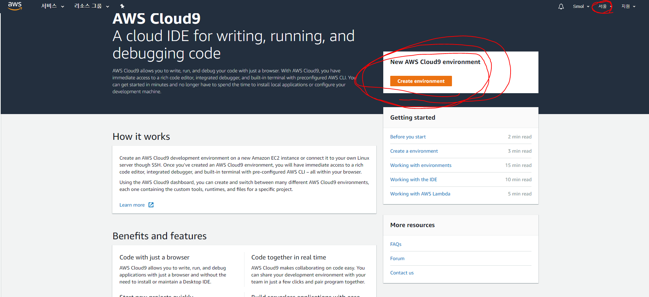This screenshot has width=649, height=297.
Task: Open external link icon beside Learn more
Action: click(x=151, y=205)
